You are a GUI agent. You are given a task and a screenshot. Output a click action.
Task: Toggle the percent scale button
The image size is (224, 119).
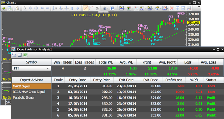(97, 8)
